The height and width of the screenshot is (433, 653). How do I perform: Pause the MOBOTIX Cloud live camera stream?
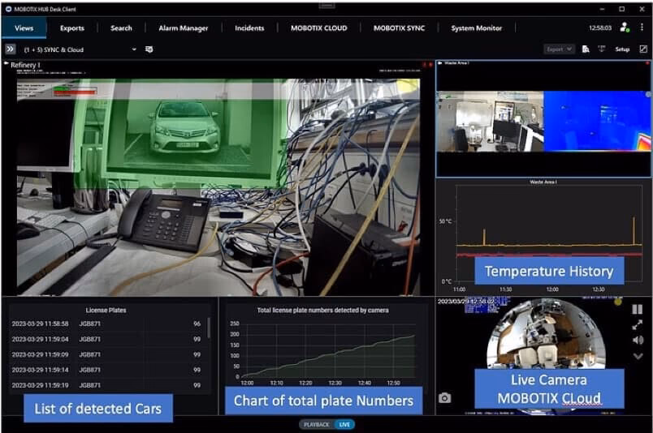tap(638, 310)
